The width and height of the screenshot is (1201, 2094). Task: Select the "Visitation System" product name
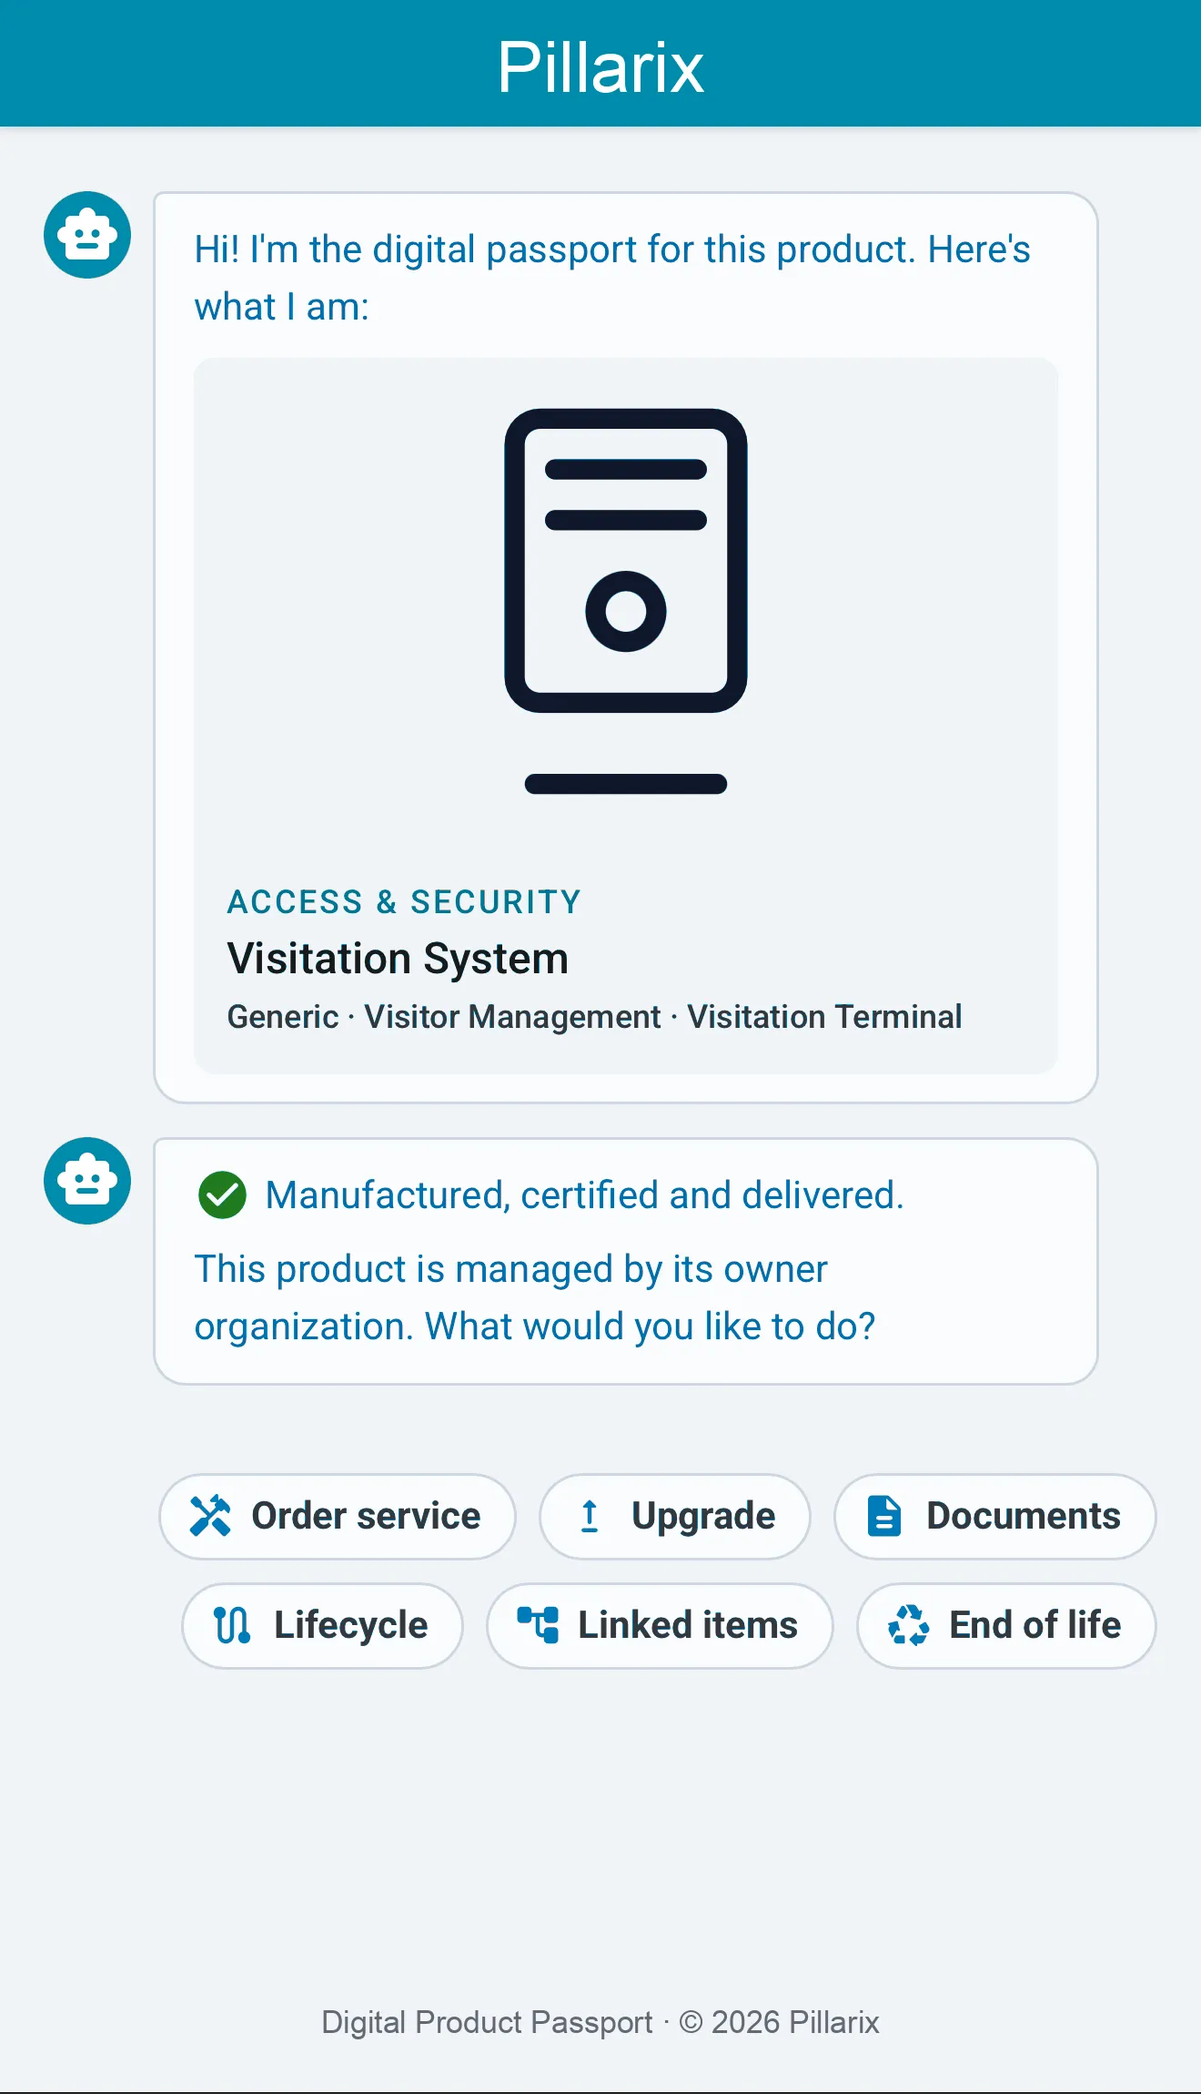tap(398, 958)
